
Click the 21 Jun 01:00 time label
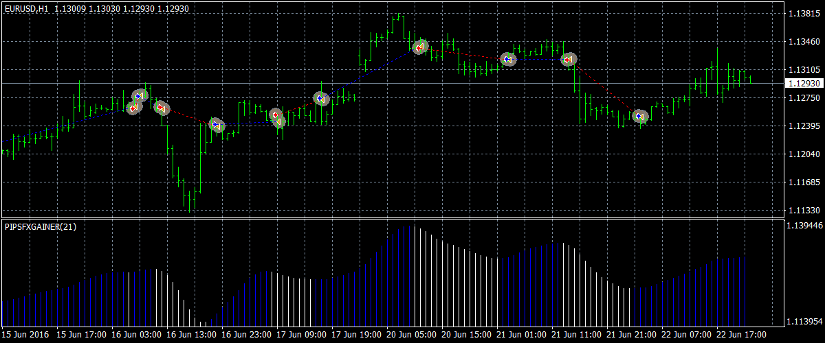521,335
